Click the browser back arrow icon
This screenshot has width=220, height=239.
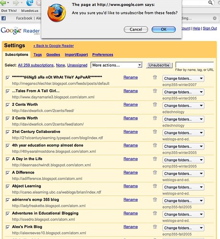point(3,3)
